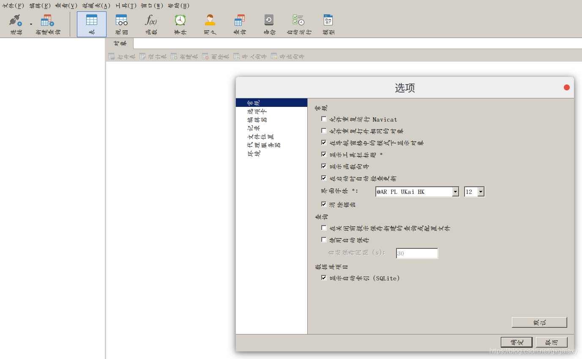The height and width of the screenshot is (359, 582).
Task: Click the 自动运行 (Automation) checklist icon
Action: tap(298, 20)
